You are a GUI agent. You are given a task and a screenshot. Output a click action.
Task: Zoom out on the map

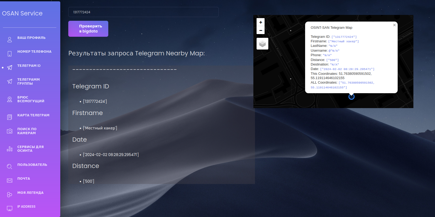pos(261,30)
